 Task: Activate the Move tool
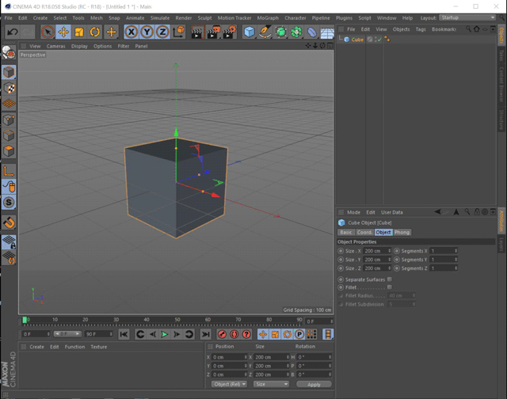pos(63,32)
